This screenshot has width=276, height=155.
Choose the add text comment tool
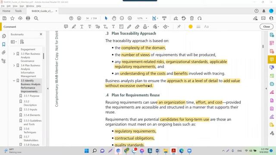[113, 27]
